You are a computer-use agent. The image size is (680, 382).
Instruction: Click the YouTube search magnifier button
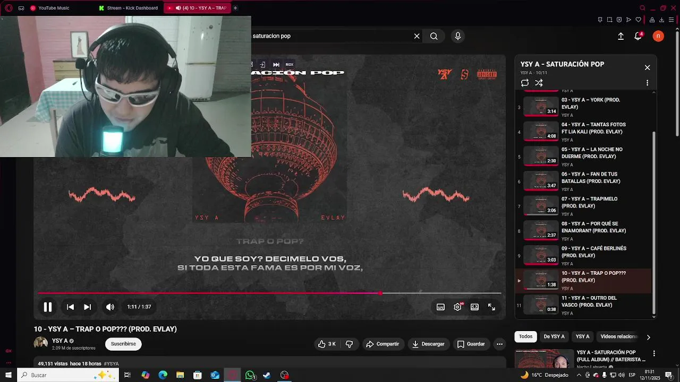tap(434, 36)
